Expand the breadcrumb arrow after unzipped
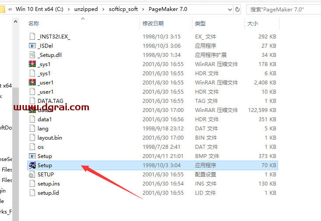The image size is (321, 221). (103, 9)
